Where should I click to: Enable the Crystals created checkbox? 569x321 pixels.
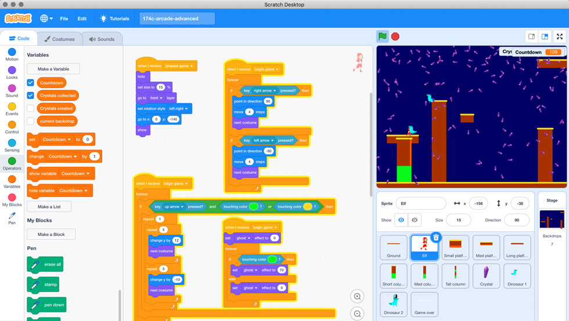[x=31, y=108]
